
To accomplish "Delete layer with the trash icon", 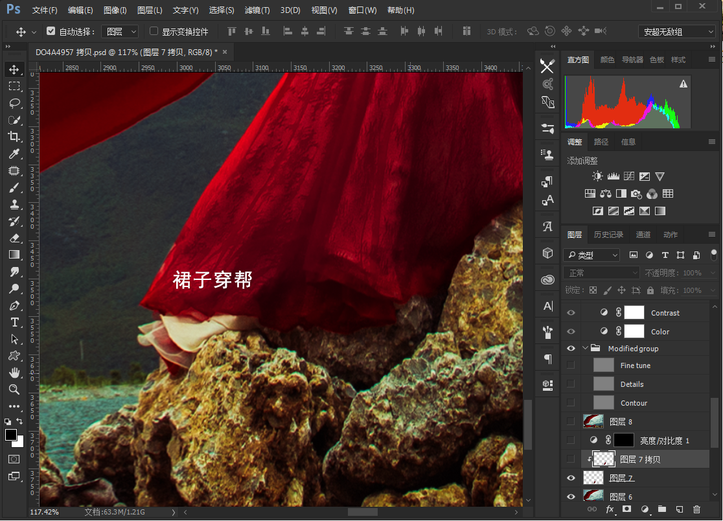I will [696, 509].
